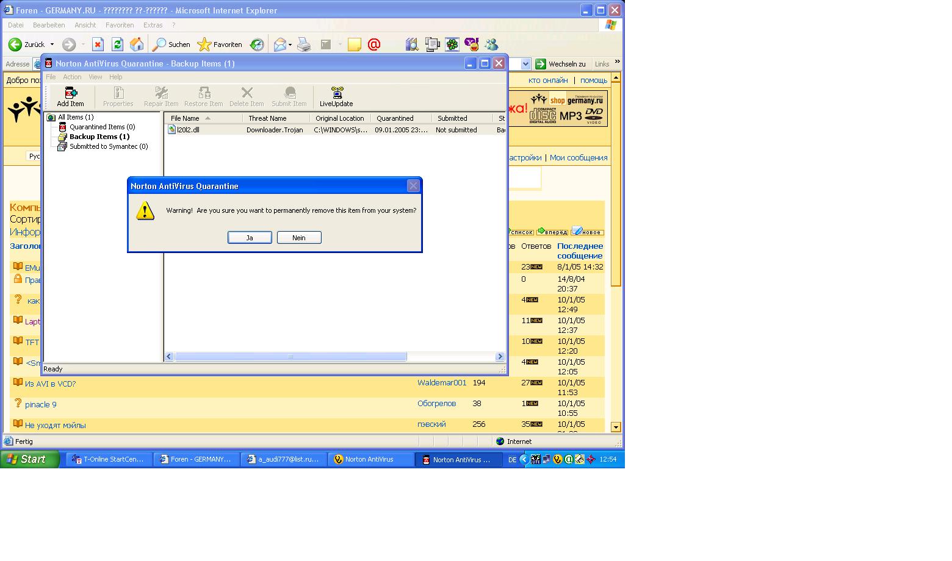952x561 pixels.
Task: Open the IE address bar dropdown arrow
Action: click(x=526, y=63)
